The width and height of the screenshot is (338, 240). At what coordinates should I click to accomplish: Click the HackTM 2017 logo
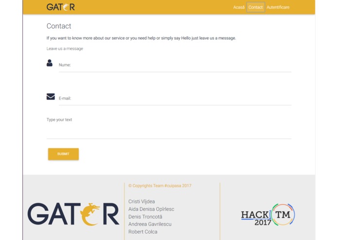pyautogui.click(x=268, y=215)
